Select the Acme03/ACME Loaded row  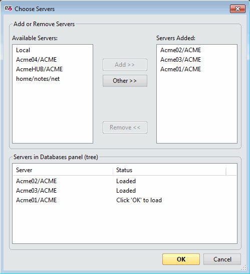(125, 191)
